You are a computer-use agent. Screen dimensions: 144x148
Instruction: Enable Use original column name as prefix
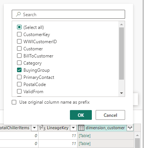pyautogui.click(x=14, y=102)
